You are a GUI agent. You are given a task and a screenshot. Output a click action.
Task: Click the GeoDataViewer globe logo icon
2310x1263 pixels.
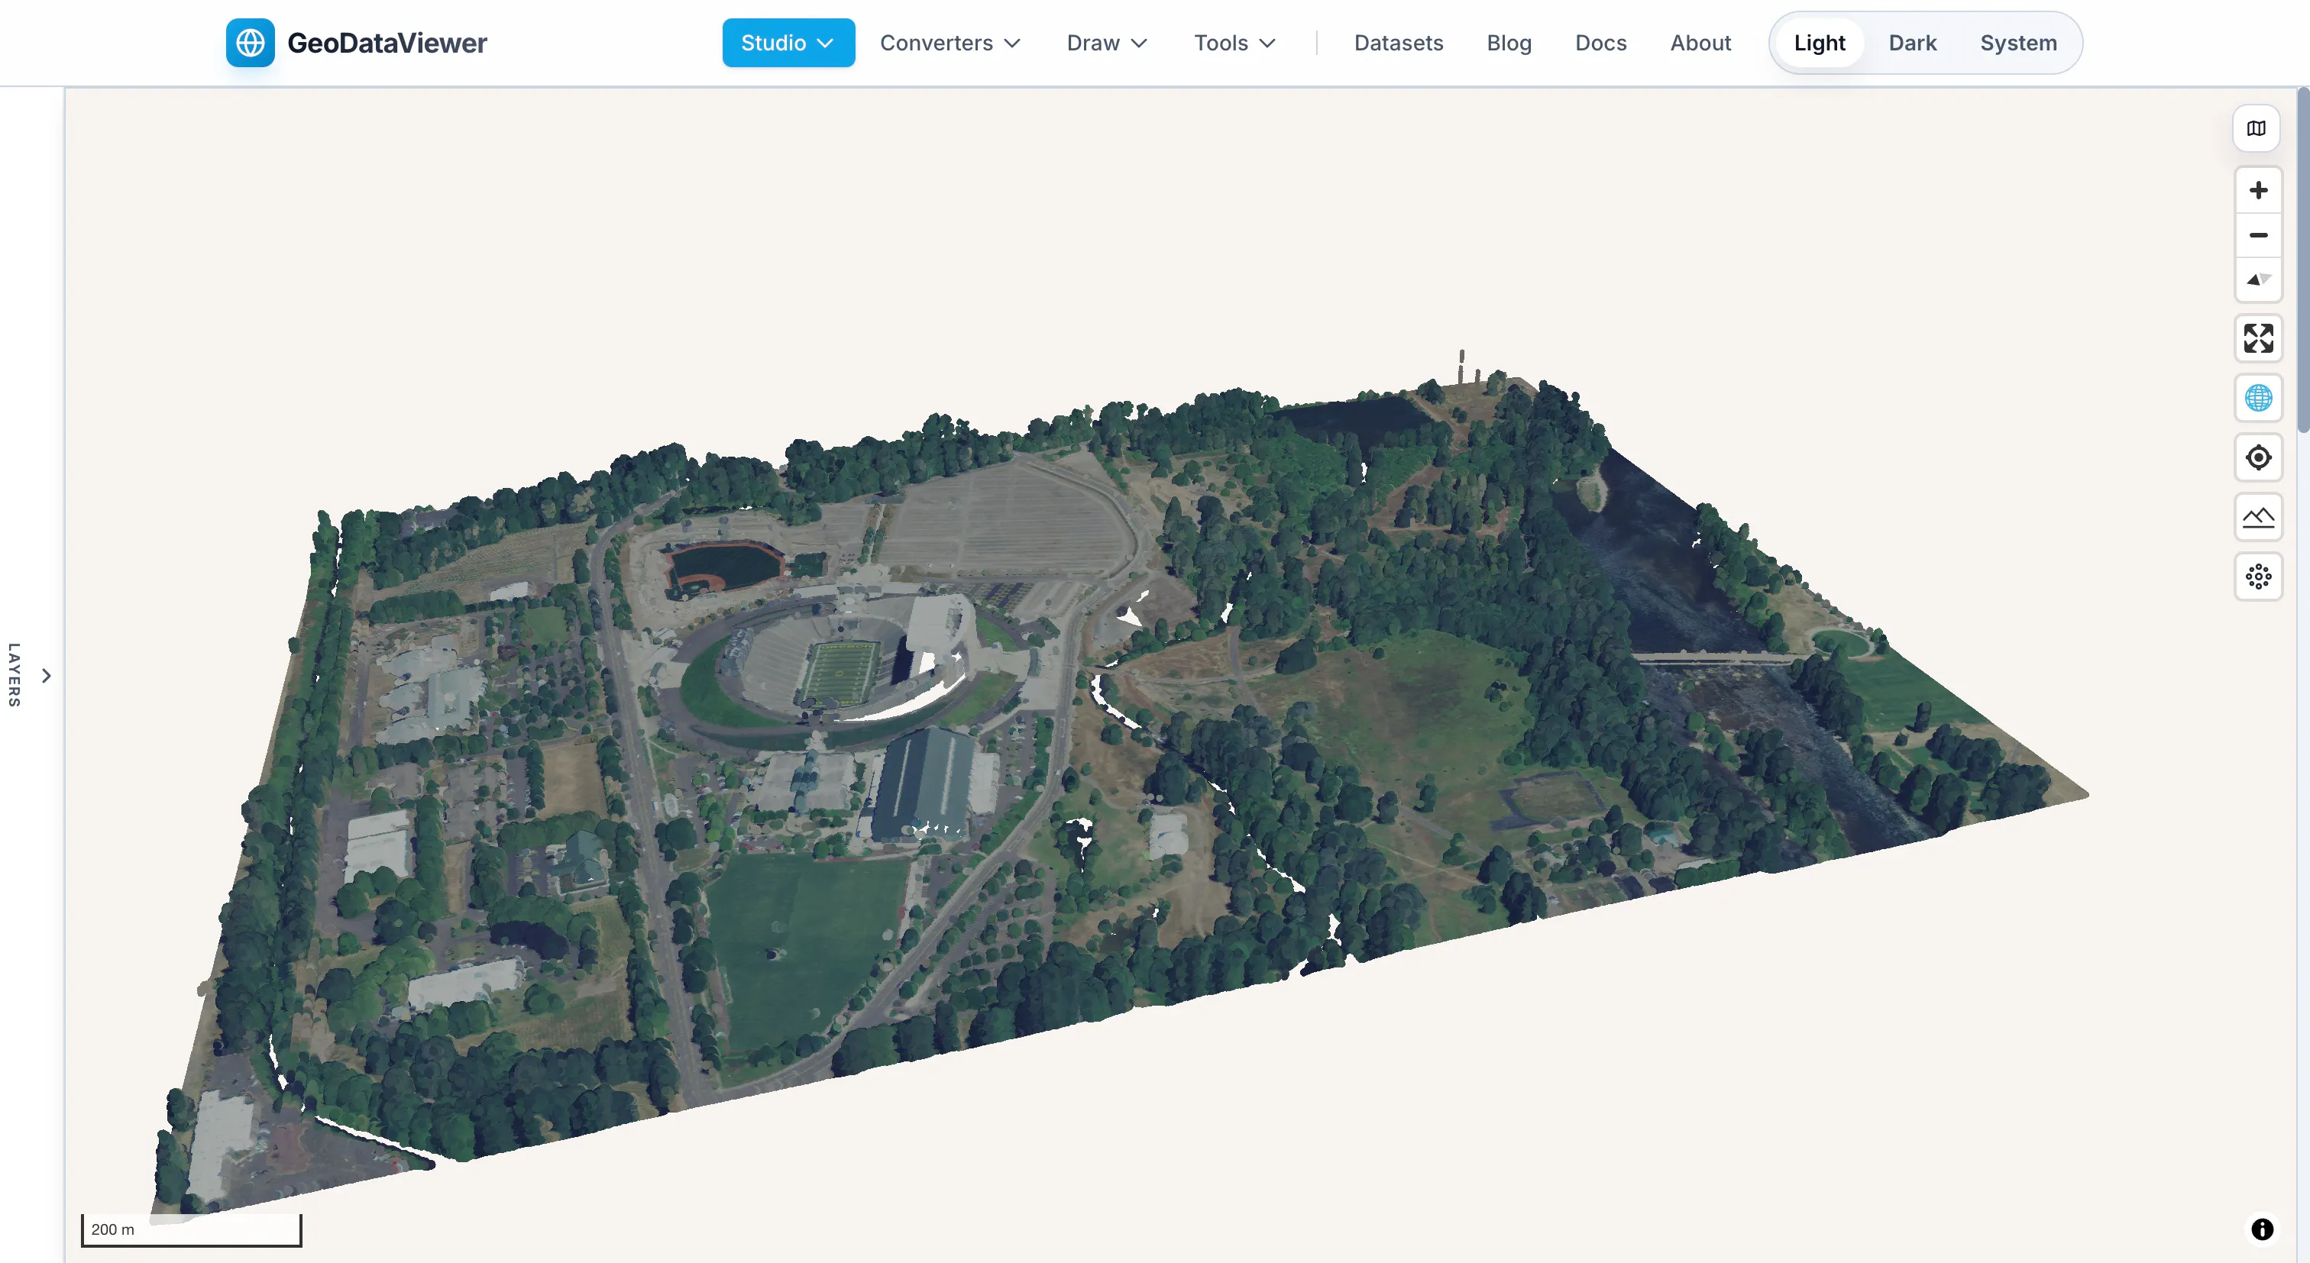(x=251, y=42)
